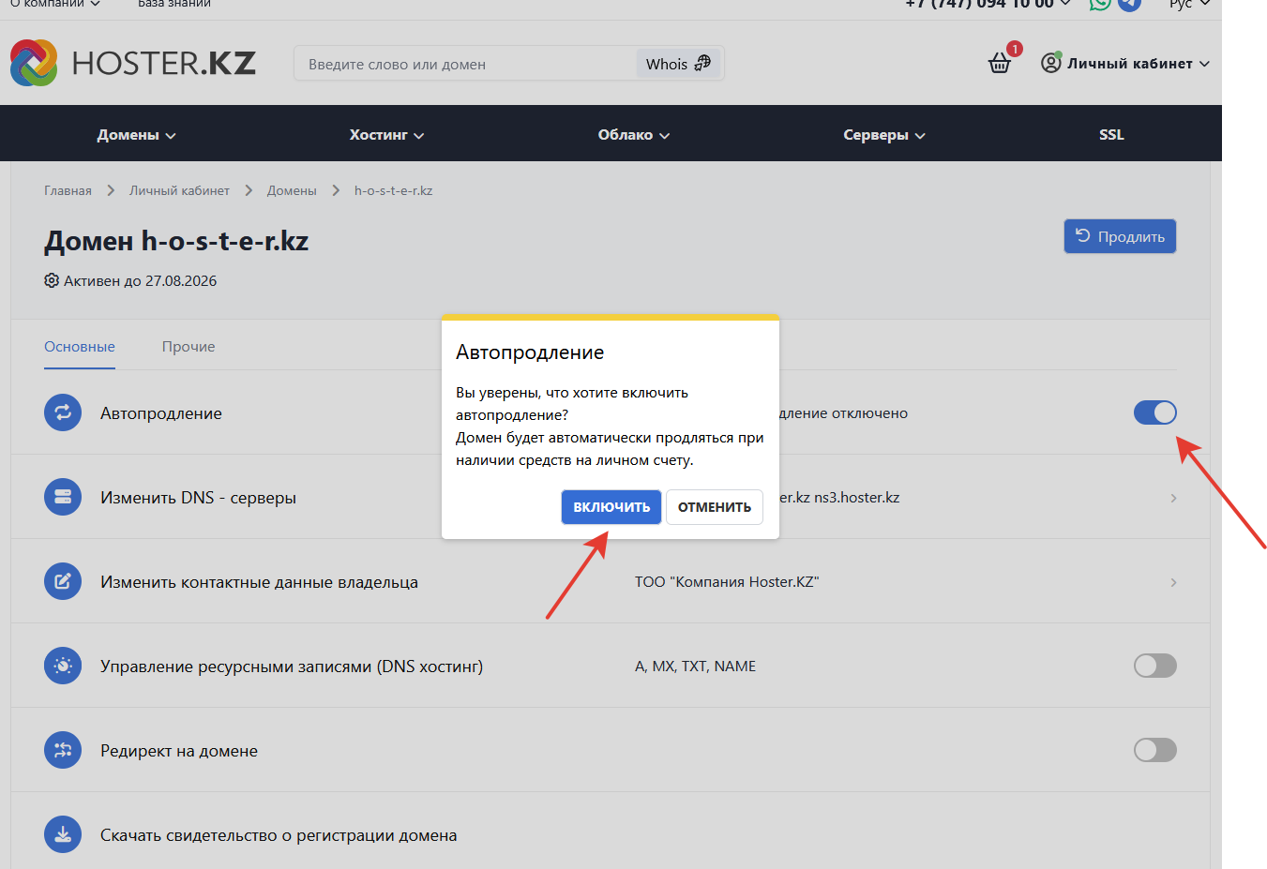
Task: Click the Hoster.kz logo
Action: [x=132, y=63]
